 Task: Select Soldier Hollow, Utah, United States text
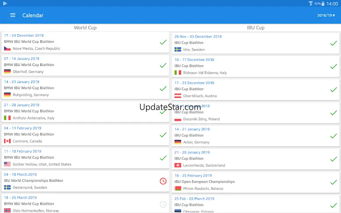click(x=42, y=164)
